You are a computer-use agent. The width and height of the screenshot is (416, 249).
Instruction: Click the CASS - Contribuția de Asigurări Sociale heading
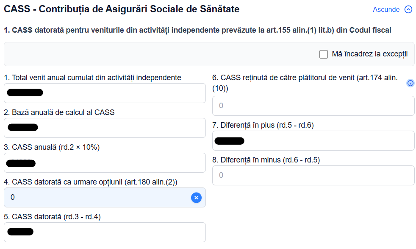pos(122,9)
